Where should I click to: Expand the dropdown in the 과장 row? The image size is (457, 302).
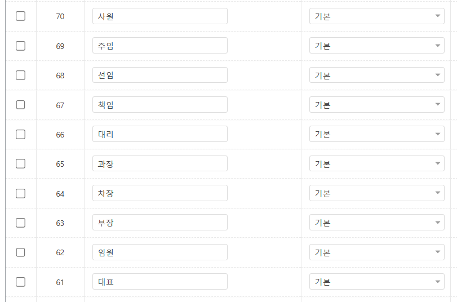(376, 164)
